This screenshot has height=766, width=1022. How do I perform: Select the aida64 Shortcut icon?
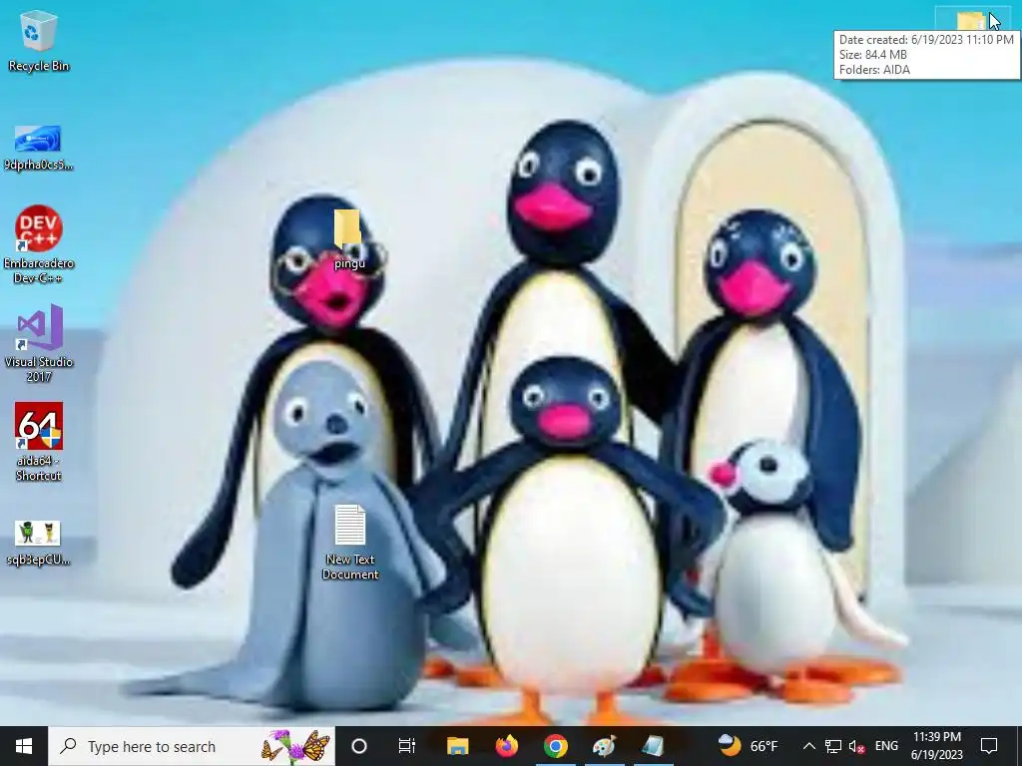click(39, 442)
